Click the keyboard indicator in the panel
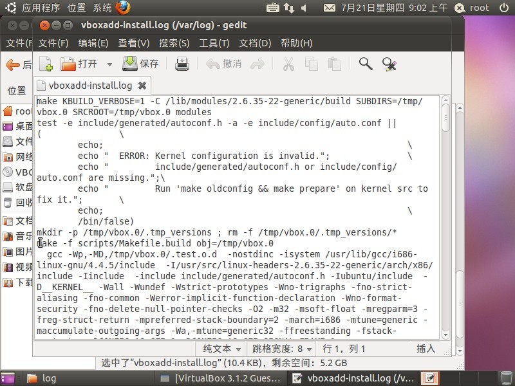 272,8
